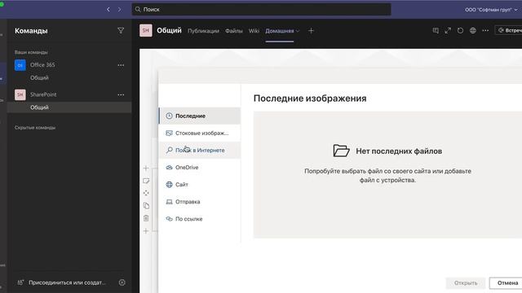Screen dimensions: 522x293
Task: Click the Встреча meeting button
Action: pos(508,31)
